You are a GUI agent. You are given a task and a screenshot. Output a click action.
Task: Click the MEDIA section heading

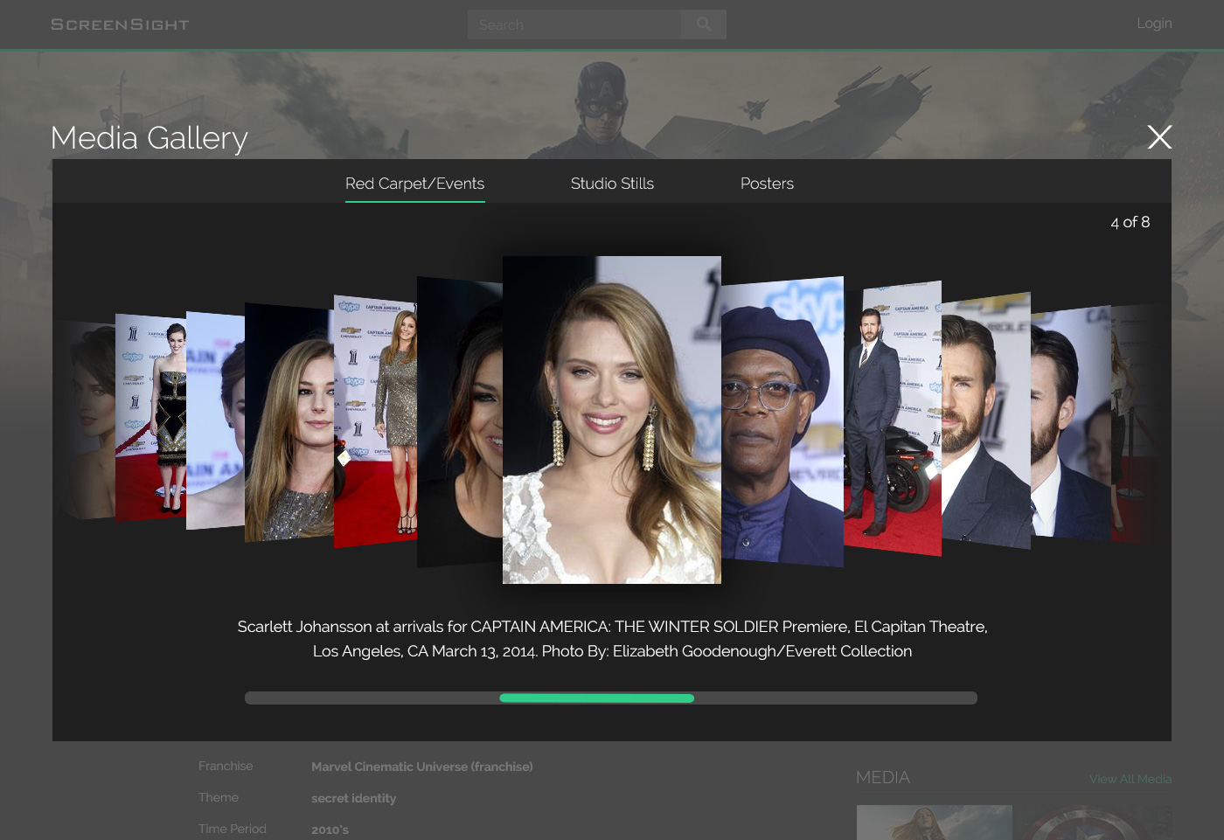click(883, 777)
